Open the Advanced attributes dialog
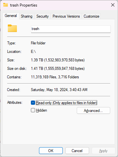 coord(93,111)
